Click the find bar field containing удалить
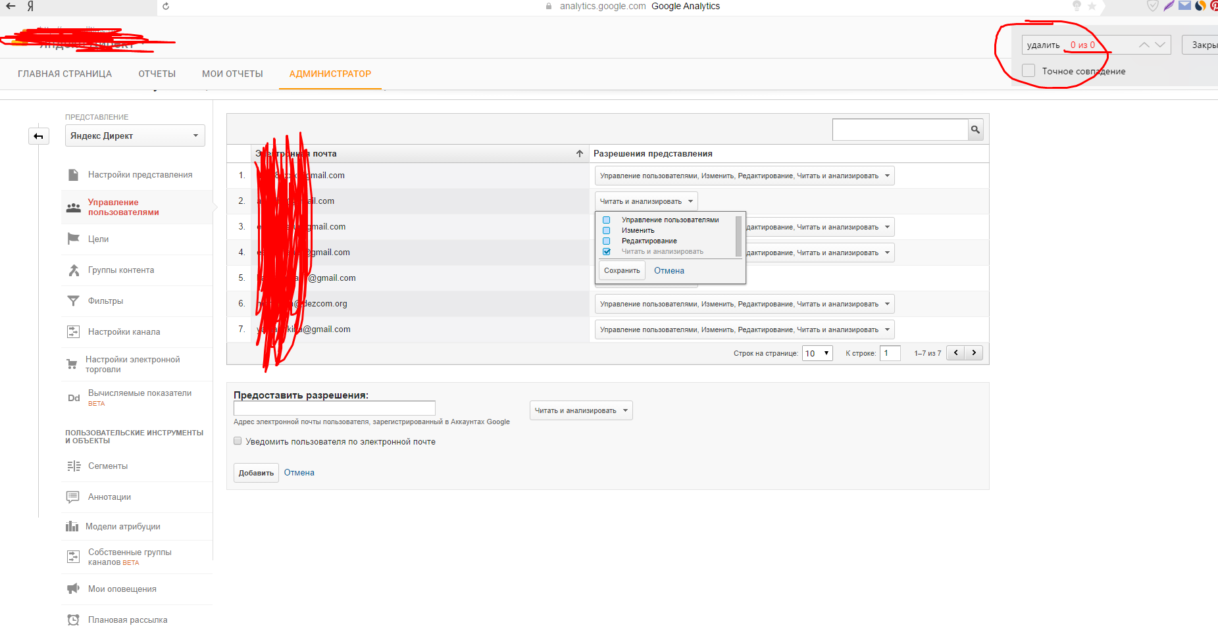1218x632 pixels. point(1096,45)
